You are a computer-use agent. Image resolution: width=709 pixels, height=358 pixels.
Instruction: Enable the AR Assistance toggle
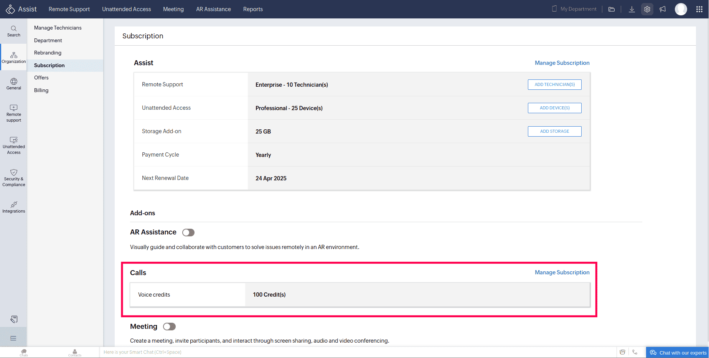point(188,233)
